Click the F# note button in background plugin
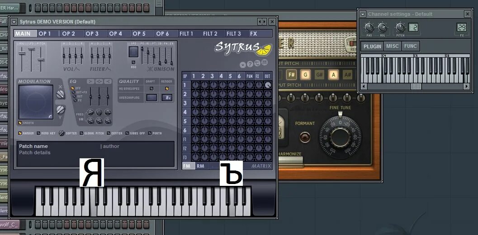 pyautogui.click(x=291, y=74)
